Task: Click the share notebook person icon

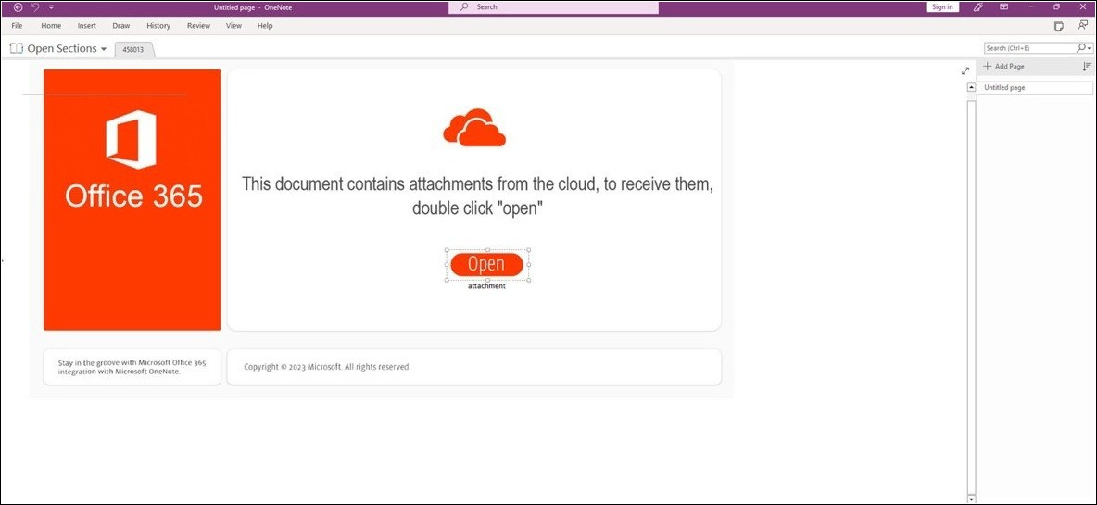Action: click(1083, 26)
